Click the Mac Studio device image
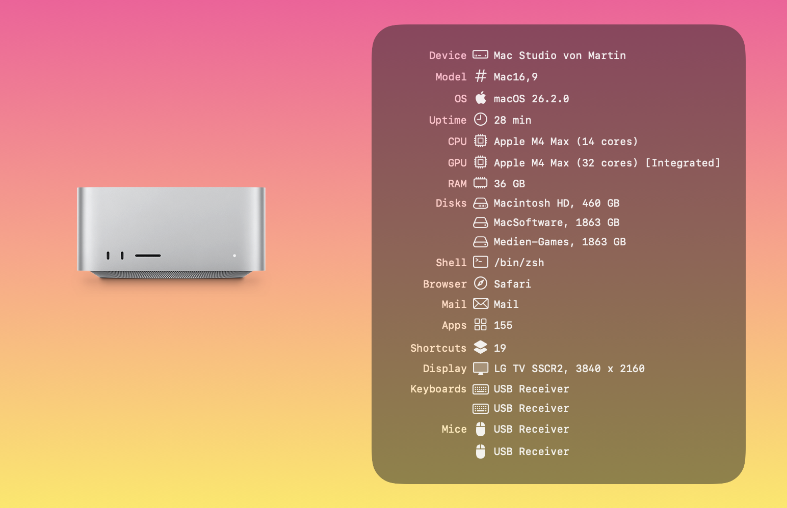 (171, 233)
